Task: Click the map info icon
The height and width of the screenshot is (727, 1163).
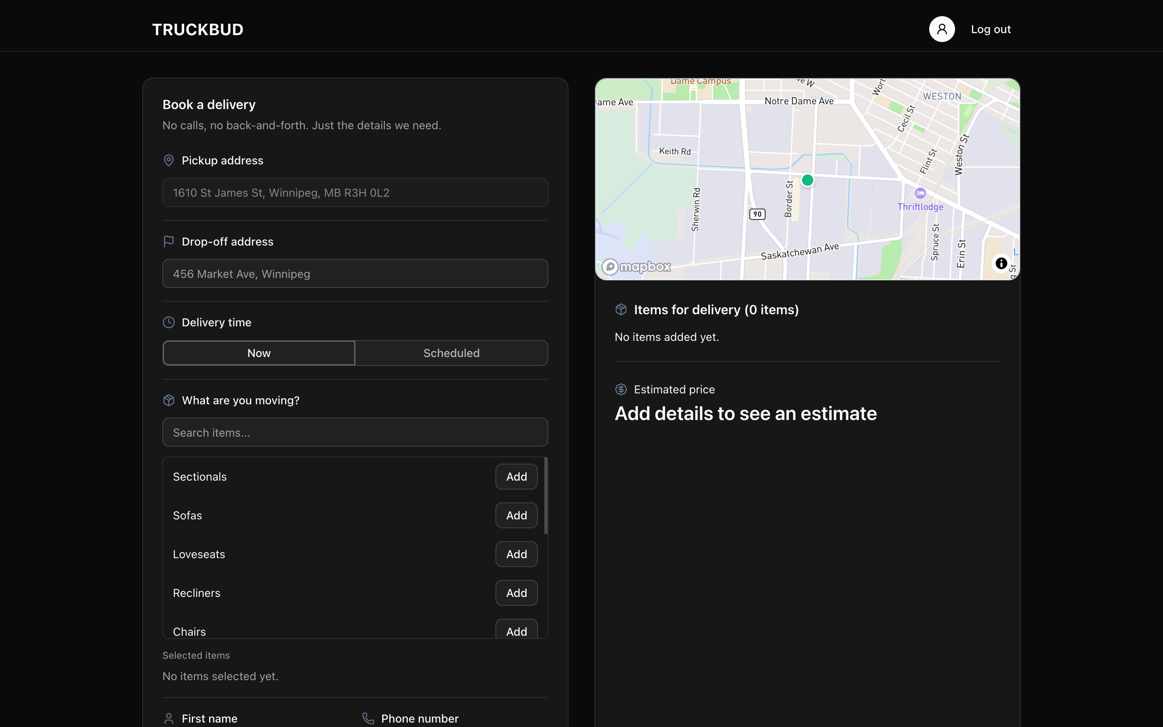Action: click(x=1001, y=263)
